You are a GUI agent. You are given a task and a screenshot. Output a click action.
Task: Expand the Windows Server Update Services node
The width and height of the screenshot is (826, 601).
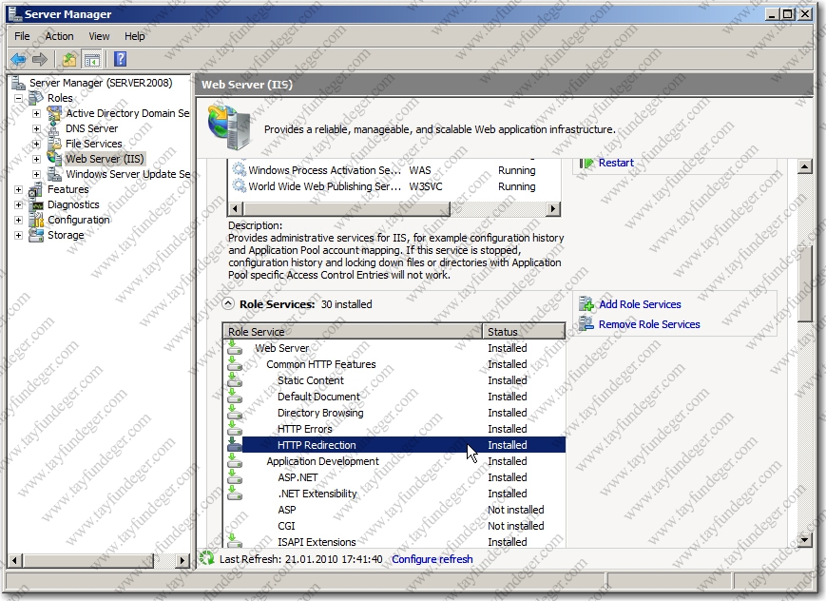point(36,174)
